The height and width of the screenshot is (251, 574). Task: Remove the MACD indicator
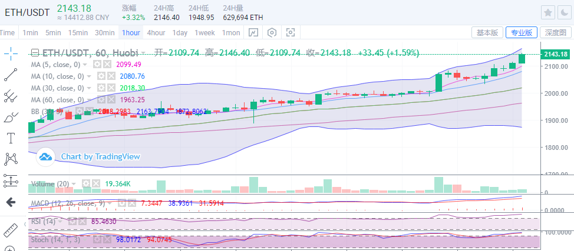click(x=131, y=203)
